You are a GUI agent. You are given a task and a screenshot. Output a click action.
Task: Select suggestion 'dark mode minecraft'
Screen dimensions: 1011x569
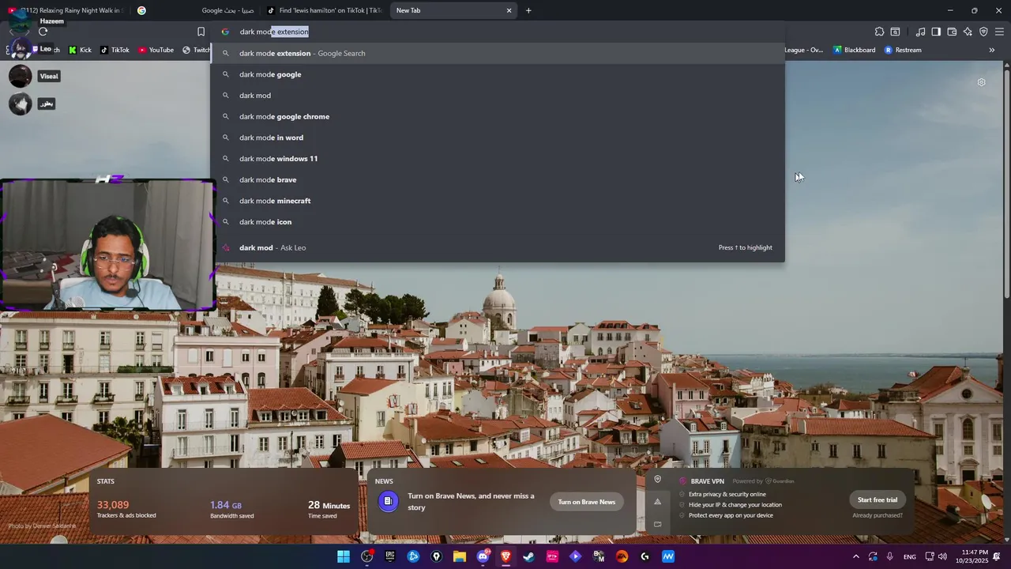(x=498, y=201)
